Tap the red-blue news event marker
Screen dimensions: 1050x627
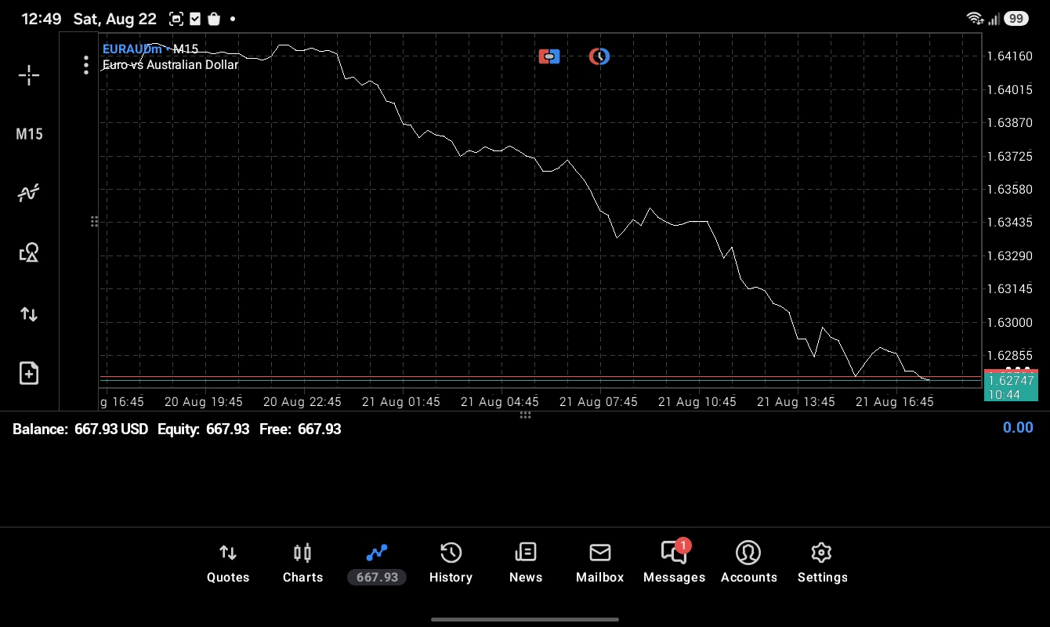point(549,56)
